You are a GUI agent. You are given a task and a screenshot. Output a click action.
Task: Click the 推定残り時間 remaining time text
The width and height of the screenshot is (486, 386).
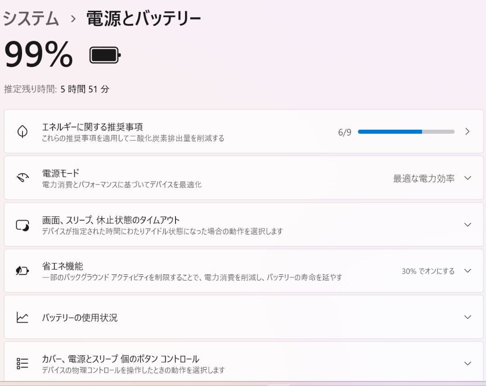coord(56,89)
